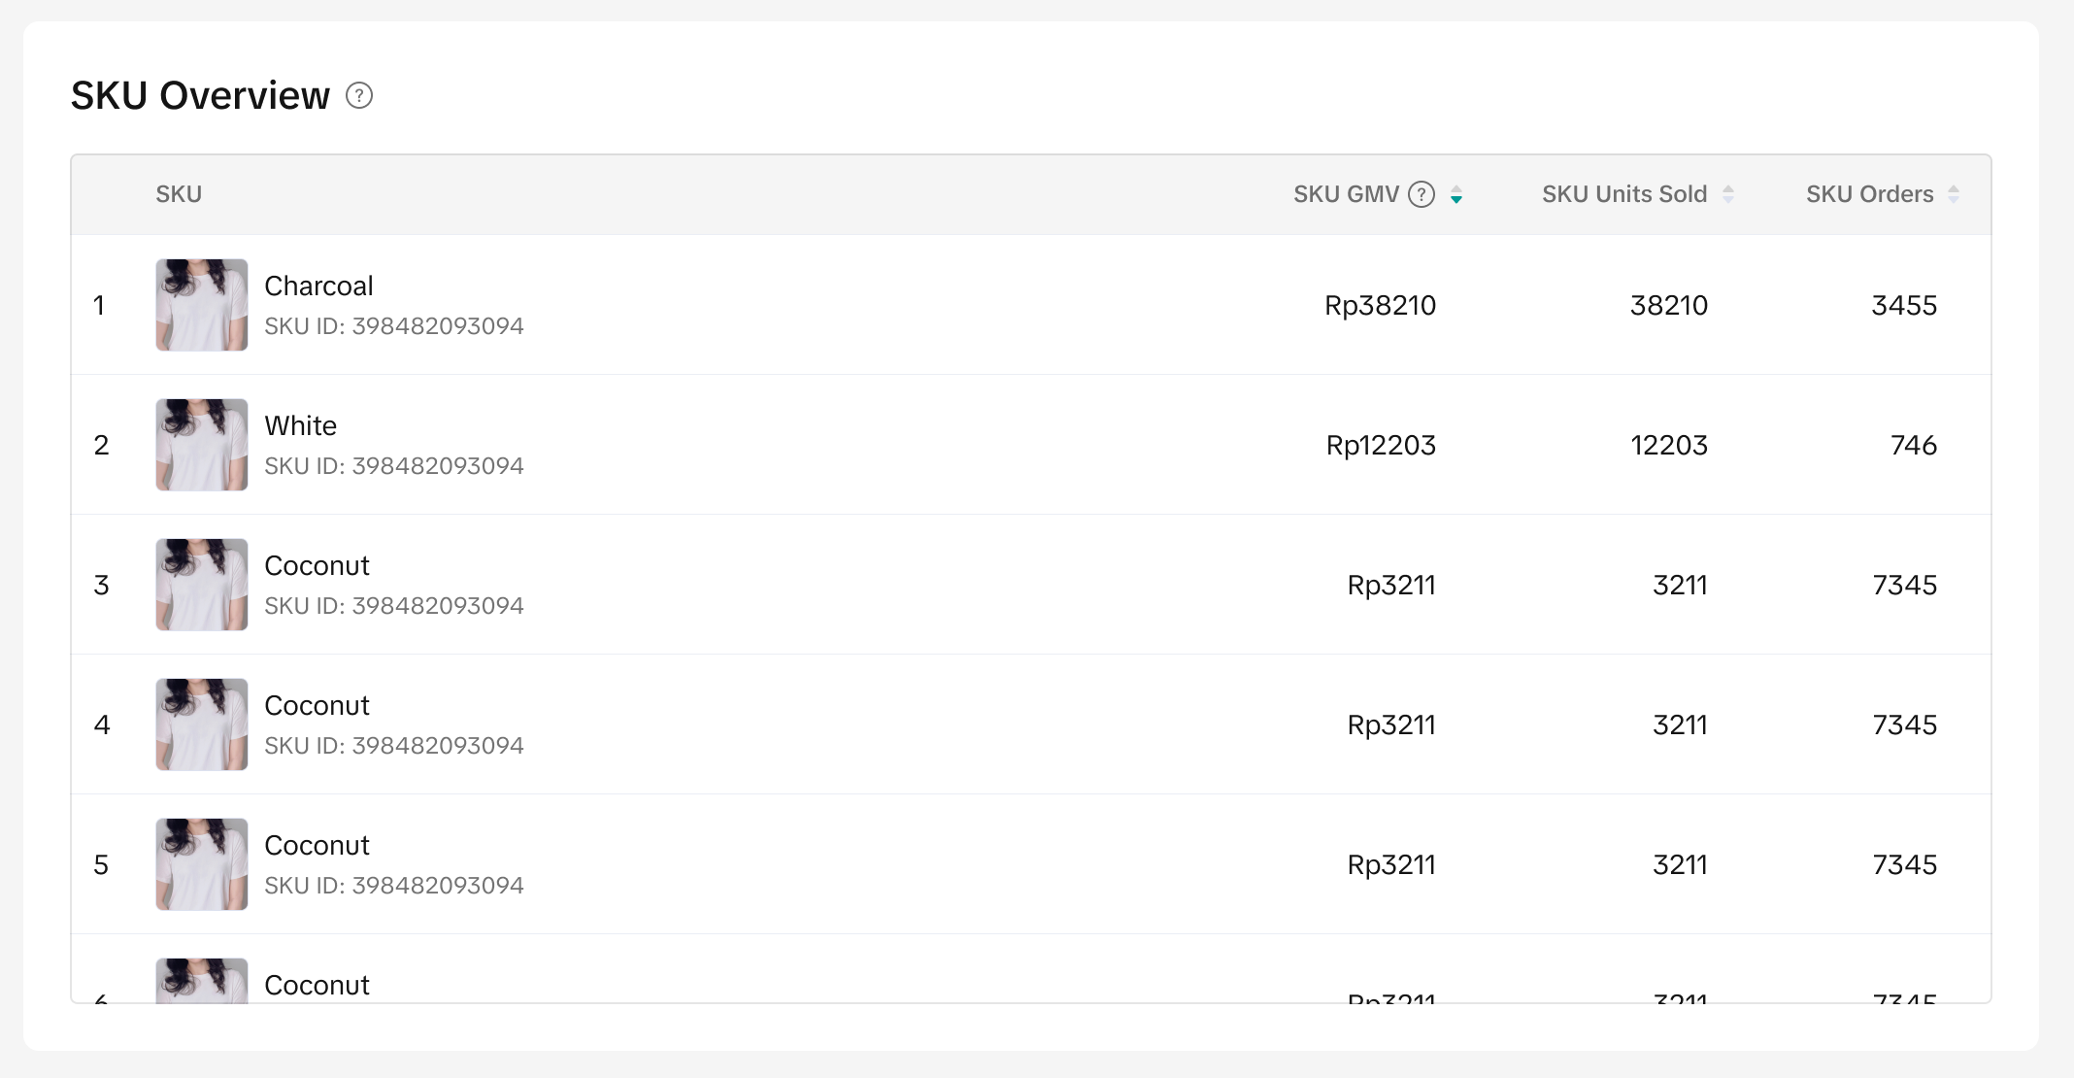Click Rp38210 GMV value for Charcoal

click(x=1380, y=305)
